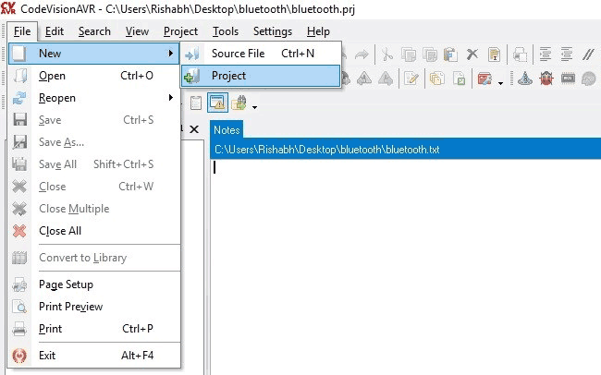Open dropdown arrow next to the binoculars icon
The image size is (601, 375).
(x=253, y=107)
